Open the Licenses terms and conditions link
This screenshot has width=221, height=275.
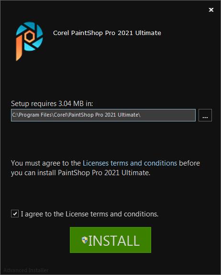coord(130,163)
